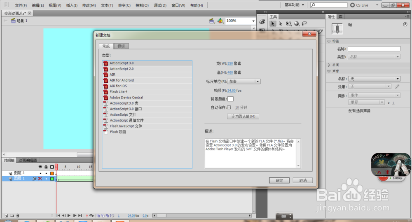The width and height of the screenshot is (412, 222).
Task: Step forward one frame
Action: [74, 215]
